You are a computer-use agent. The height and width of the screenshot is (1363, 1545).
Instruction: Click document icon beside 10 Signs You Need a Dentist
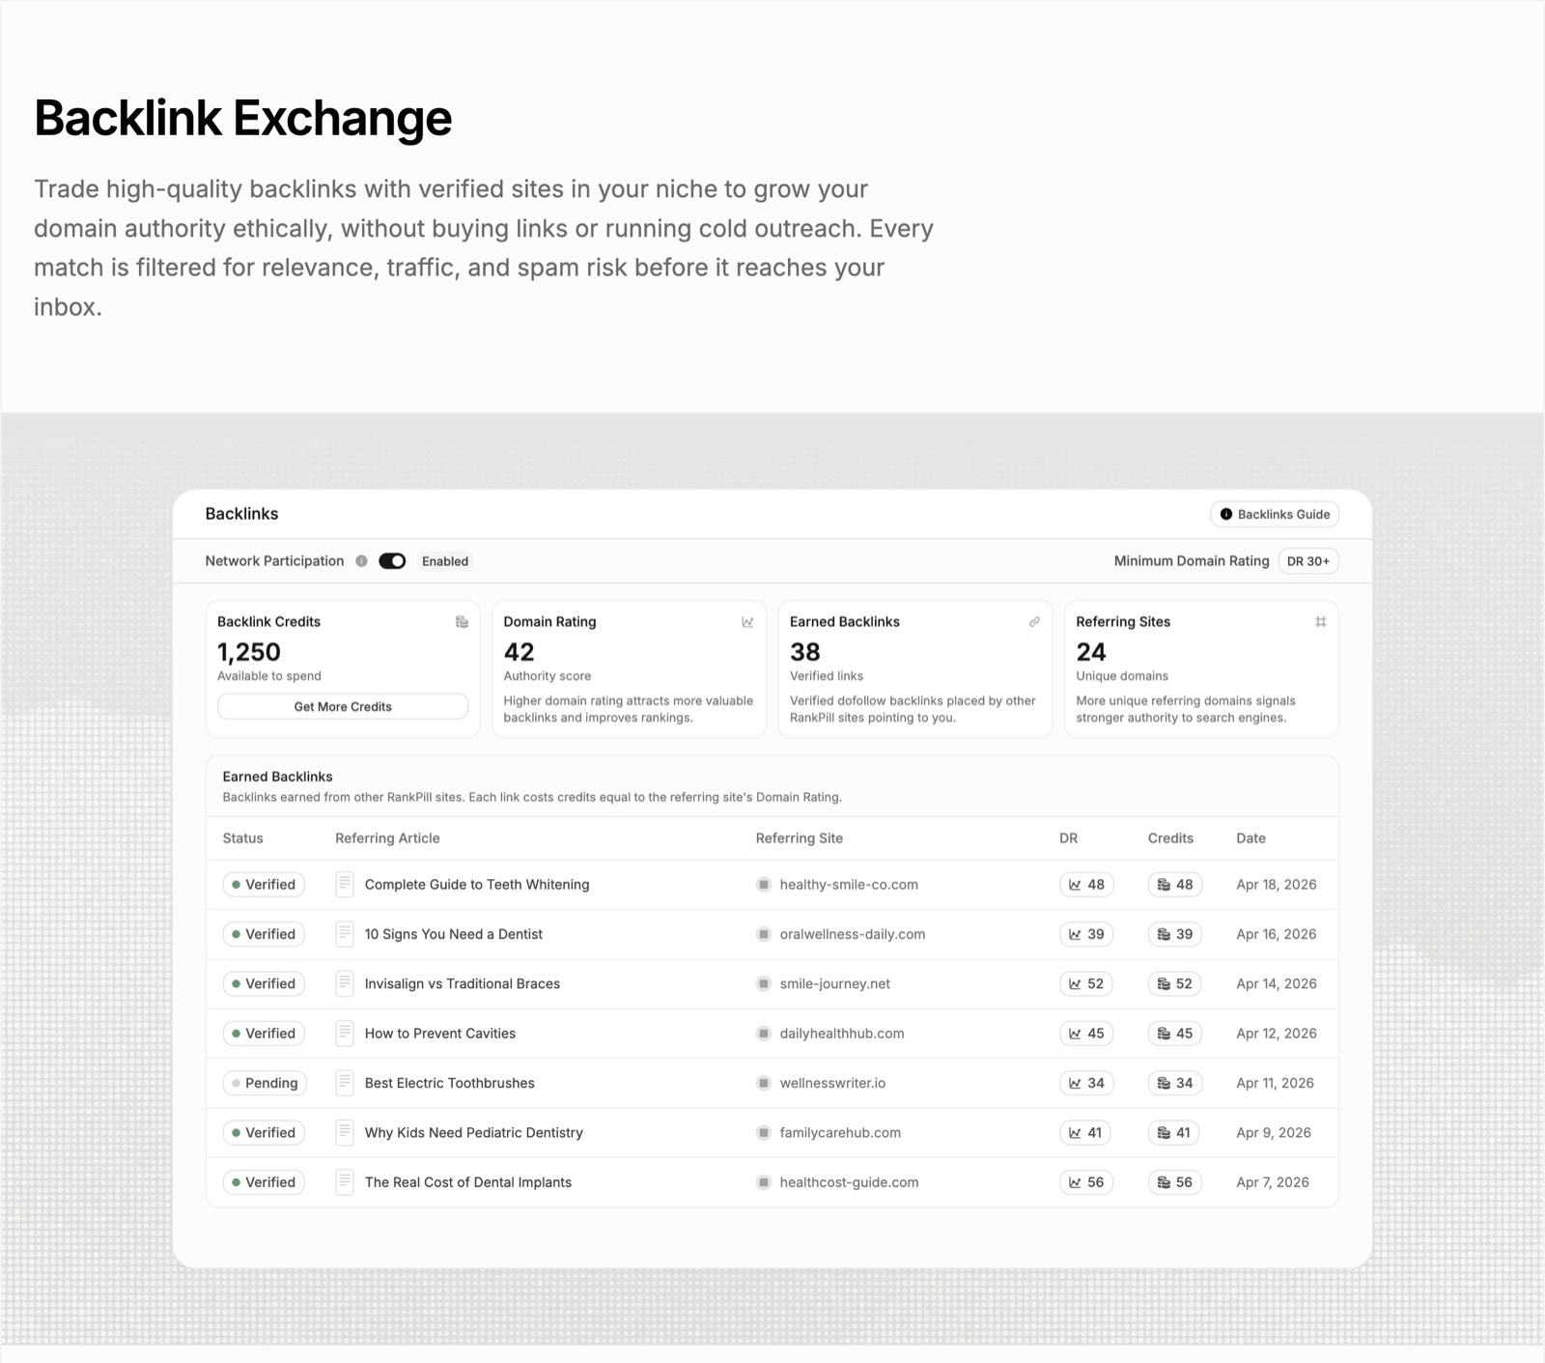coord(344,934)
